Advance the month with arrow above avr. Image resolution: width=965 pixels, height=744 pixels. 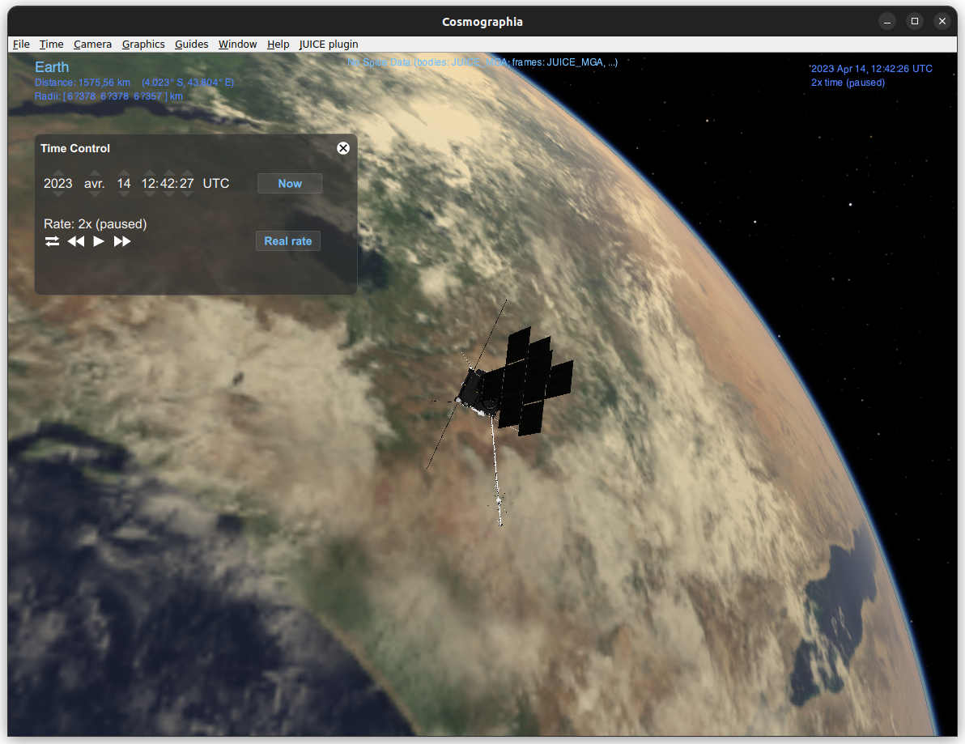coord(95,172)
